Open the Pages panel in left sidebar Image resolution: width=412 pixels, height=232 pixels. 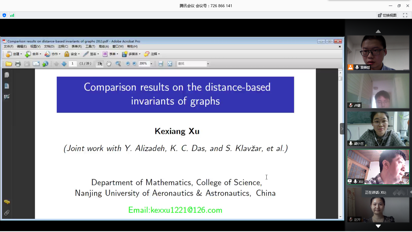tap(7, 75)
